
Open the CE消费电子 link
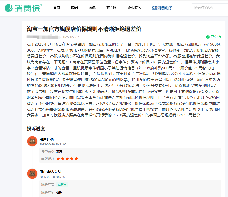pyautogui.click(x=162, y=8)
